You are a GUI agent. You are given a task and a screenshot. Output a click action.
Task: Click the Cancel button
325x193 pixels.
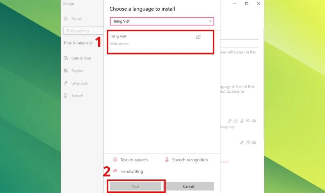[x=188, y=186]
